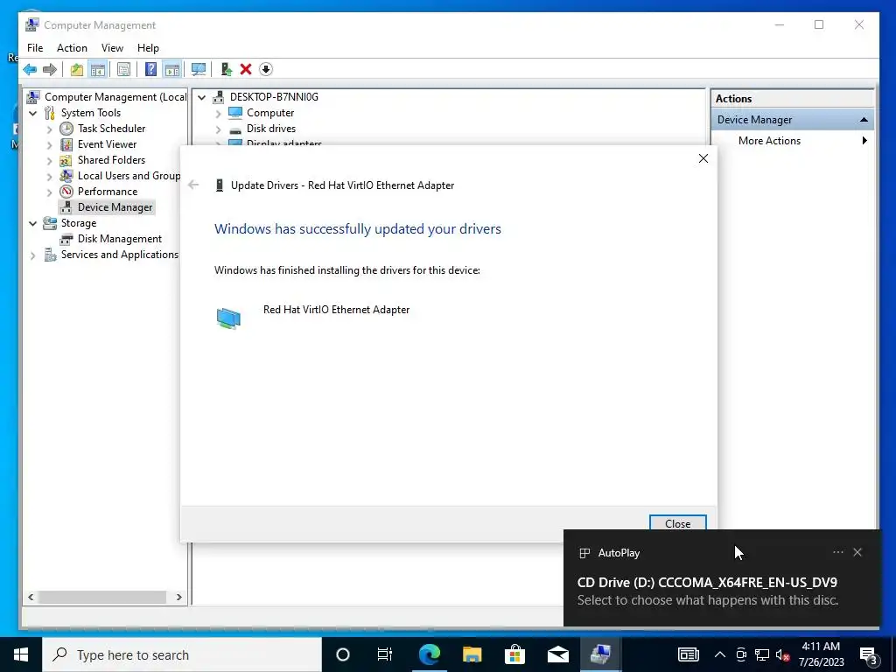
Task: Click Scan for hardware changes monitor icon
Action: coord(199,70)
